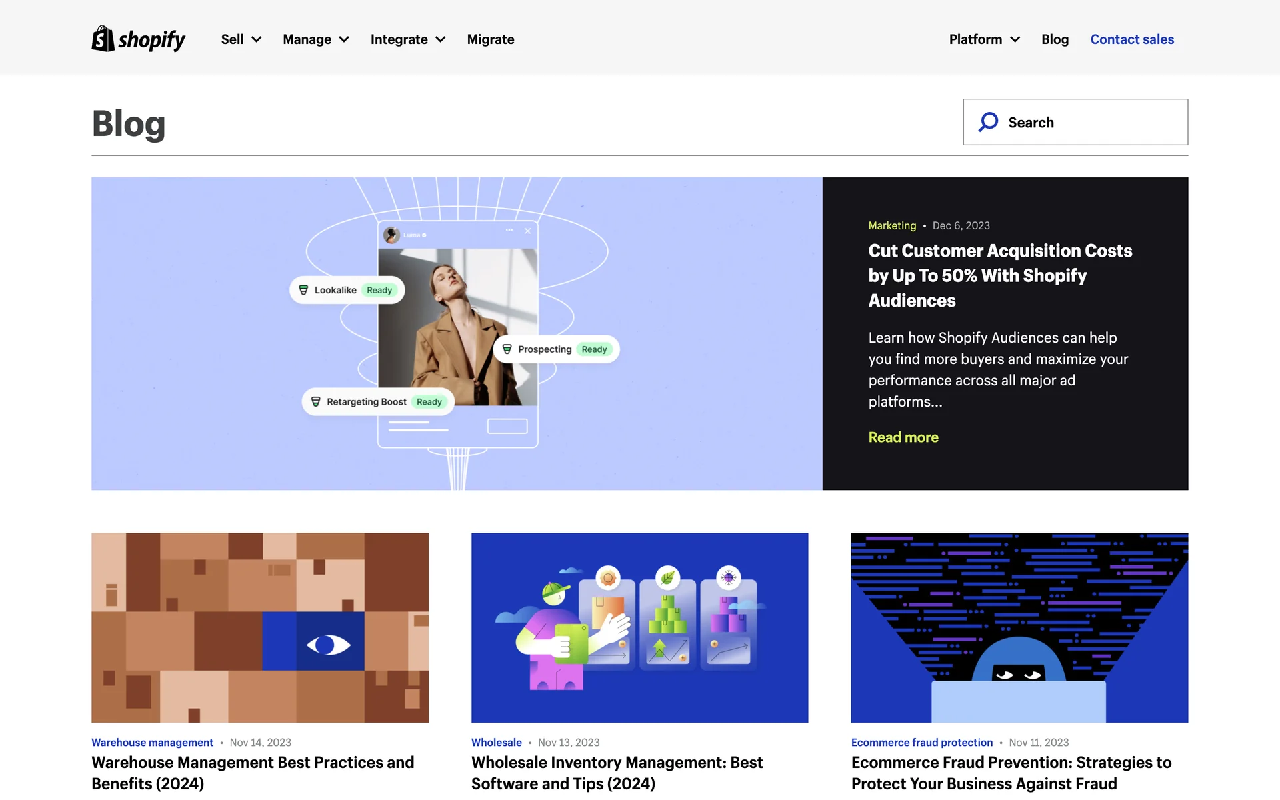Go to the Migrate page

pos(490,39)
